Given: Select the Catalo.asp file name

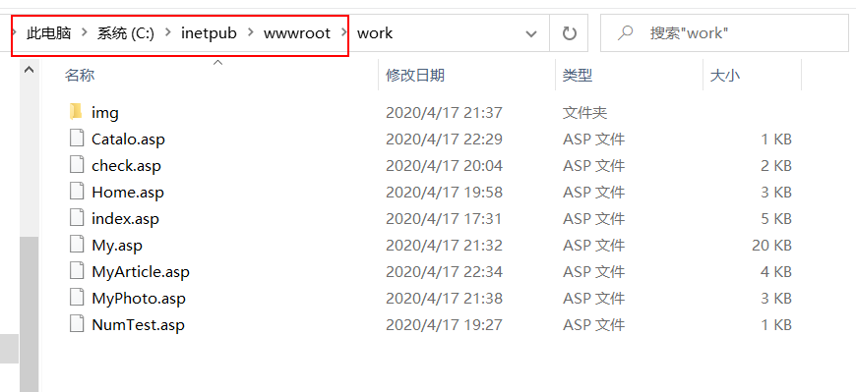Looking at the screenshot, I should pyautogui.click(x=128, y=140).
